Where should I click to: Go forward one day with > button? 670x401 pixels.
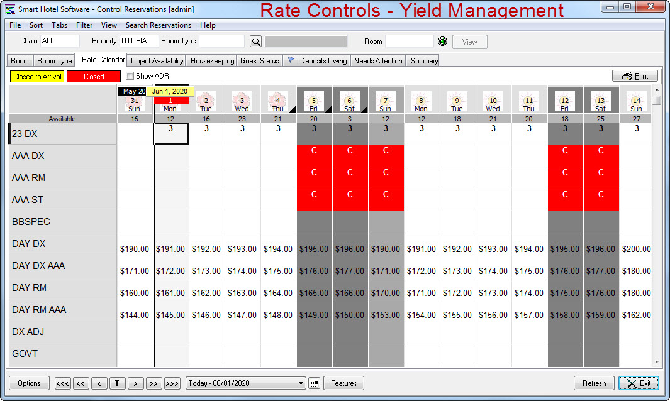click(x=135, y=383)
